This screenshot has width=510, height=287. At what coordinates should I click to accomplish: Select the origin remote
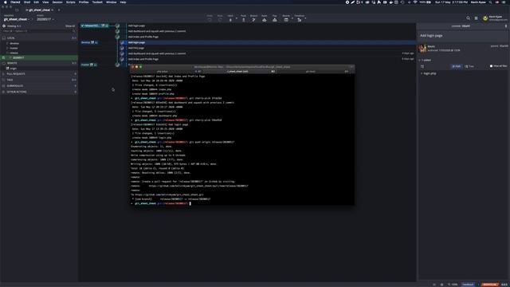point(13,69)
